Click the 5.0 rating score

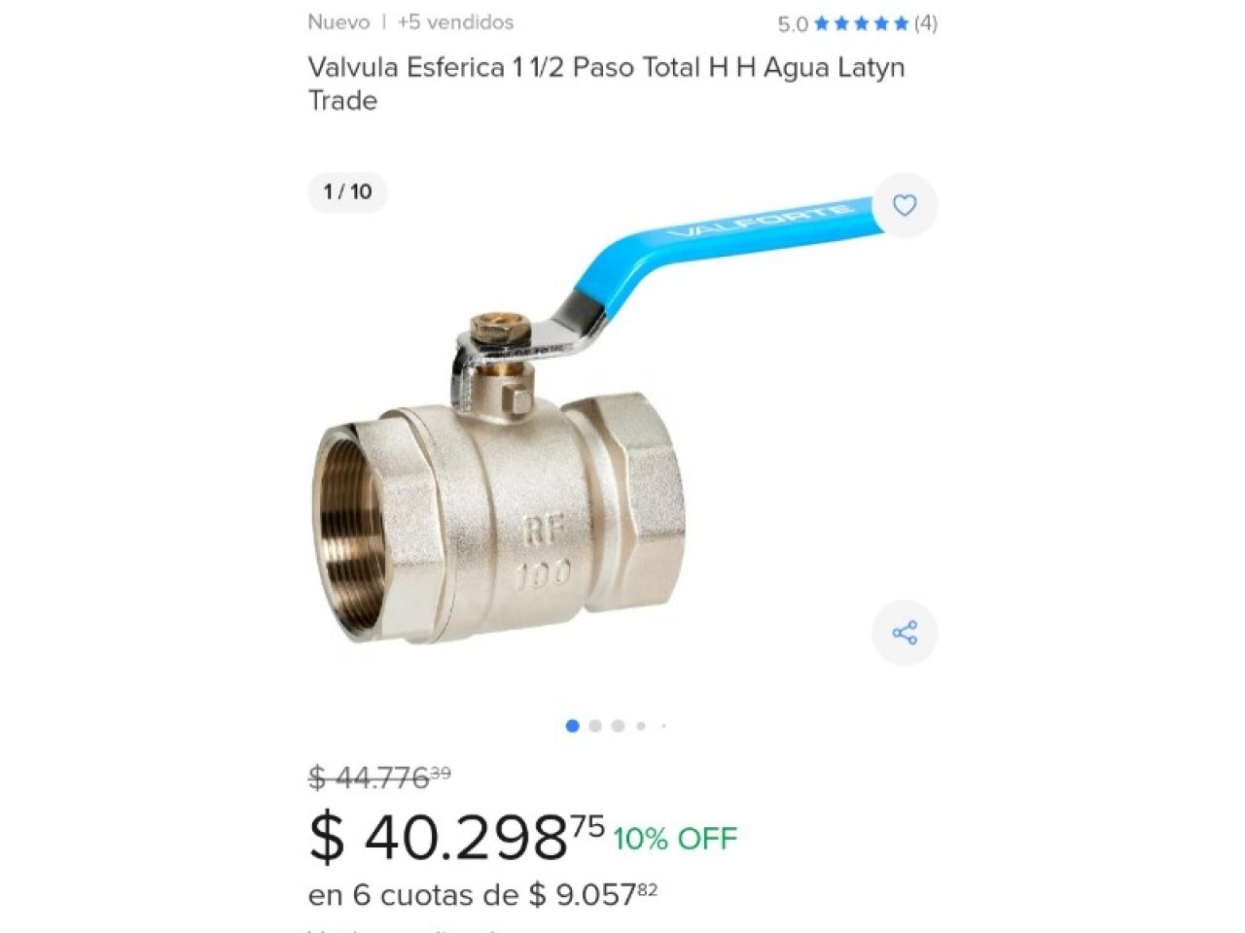(793, 24)
